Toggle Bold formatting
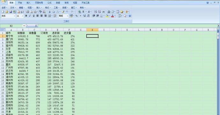 [26, 16]
